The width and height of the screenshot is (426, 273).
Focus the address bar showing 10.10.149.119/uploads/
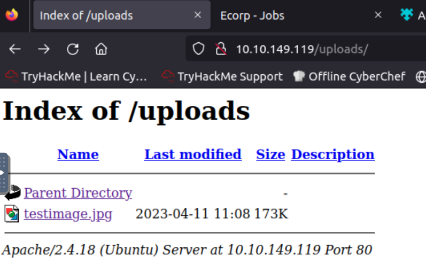pos(321,50)
